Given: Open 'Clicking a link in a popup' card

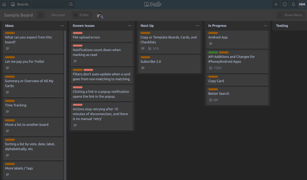Looking at the screenshot, I should pos(102,93).
